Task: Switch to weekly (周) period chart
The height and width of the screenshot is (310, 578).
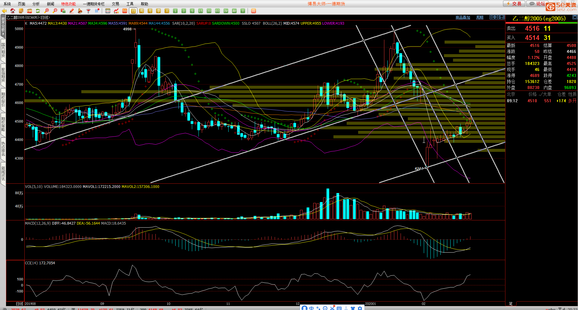Action: pyautogui.click(x=142, y=11)
